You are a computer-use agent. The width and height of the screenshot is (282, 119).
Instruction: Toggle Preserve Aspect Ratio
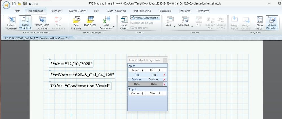point(145,18)
